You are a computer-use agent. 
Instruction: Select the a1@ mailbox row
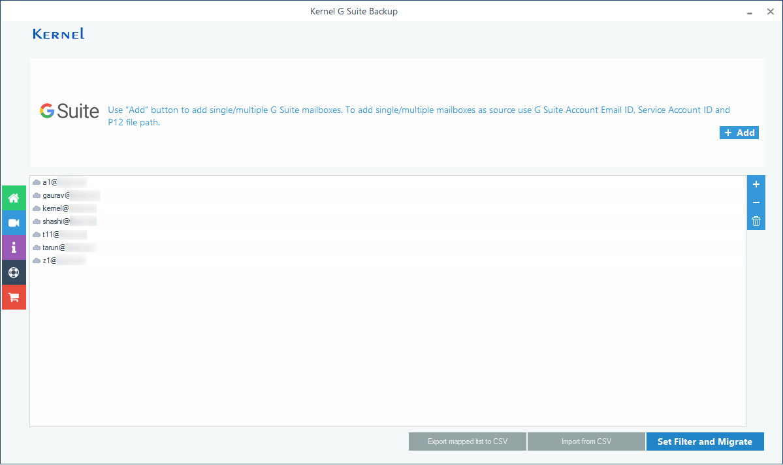click(x=388, y=182)
